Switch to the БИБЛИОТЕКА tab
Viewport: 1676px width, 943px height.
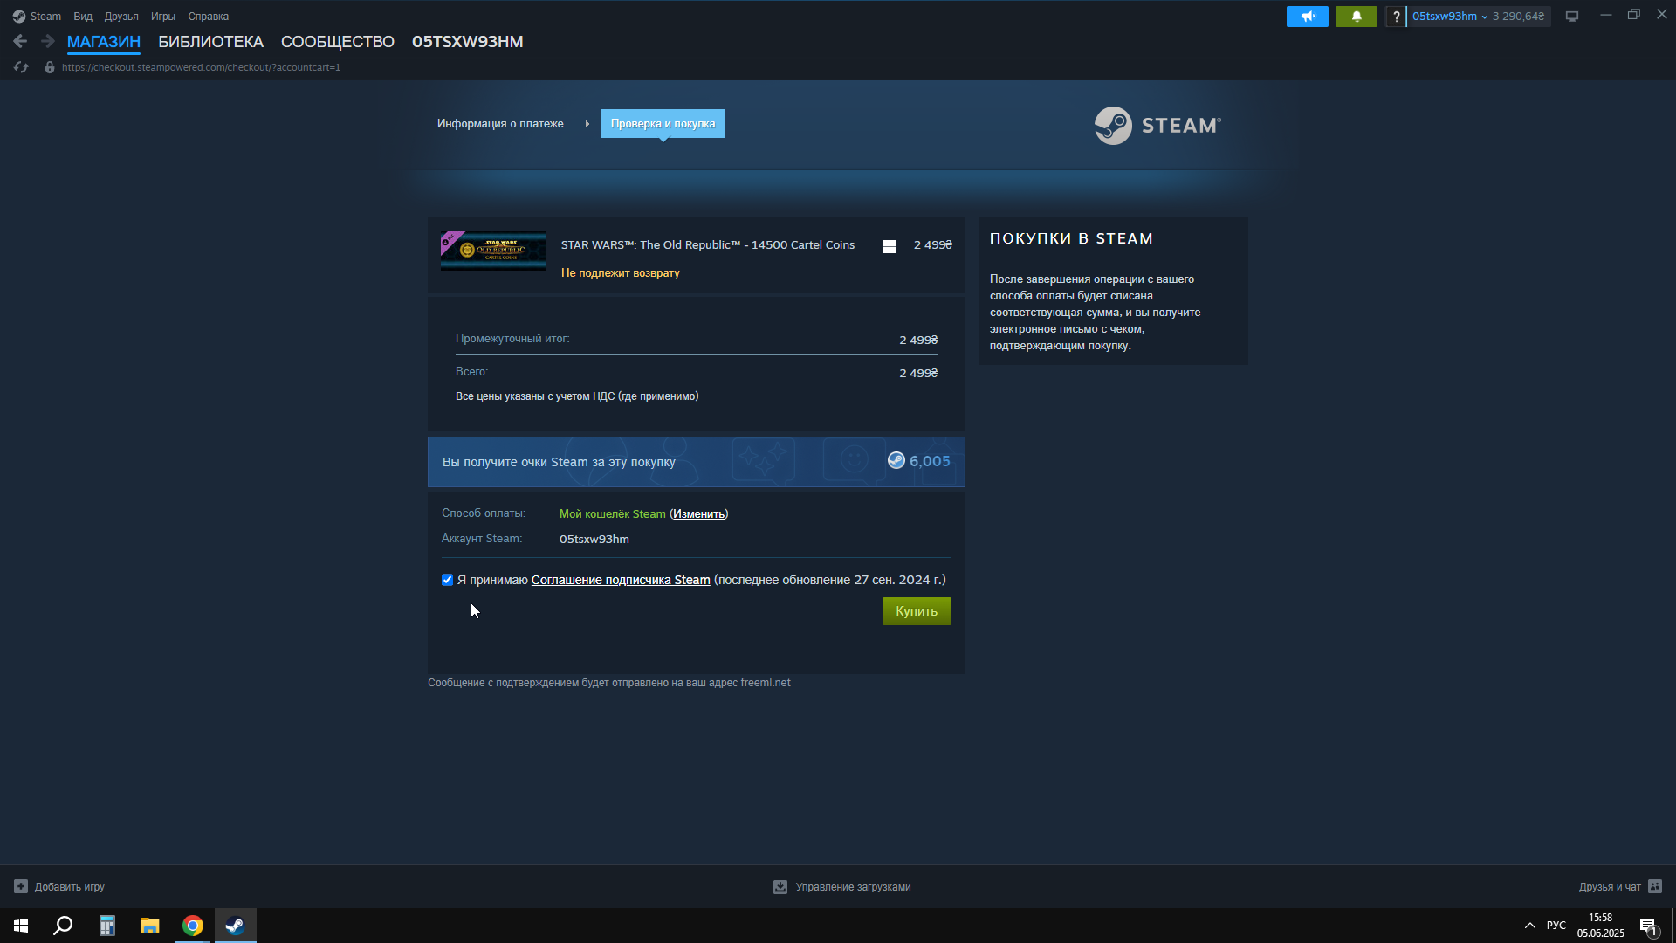click(x=210, y=42)
